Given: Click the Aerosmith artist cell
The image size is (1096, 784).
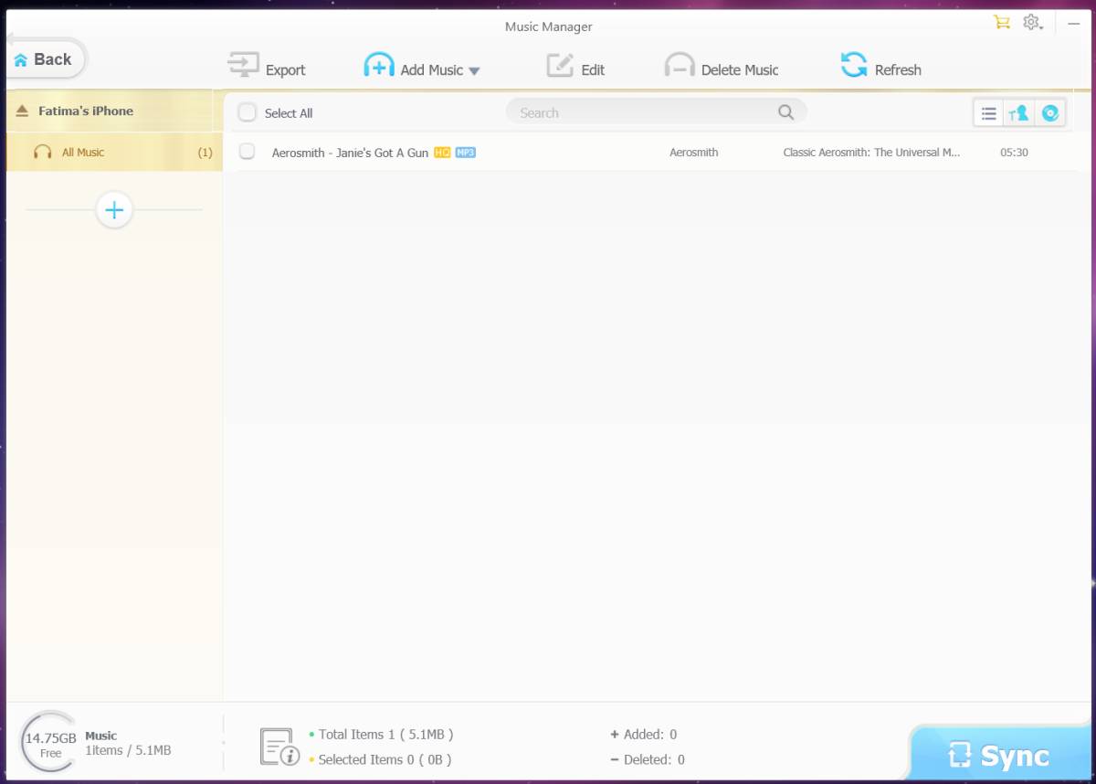Looking at the screenshot, I should click(x=694, y=153).
